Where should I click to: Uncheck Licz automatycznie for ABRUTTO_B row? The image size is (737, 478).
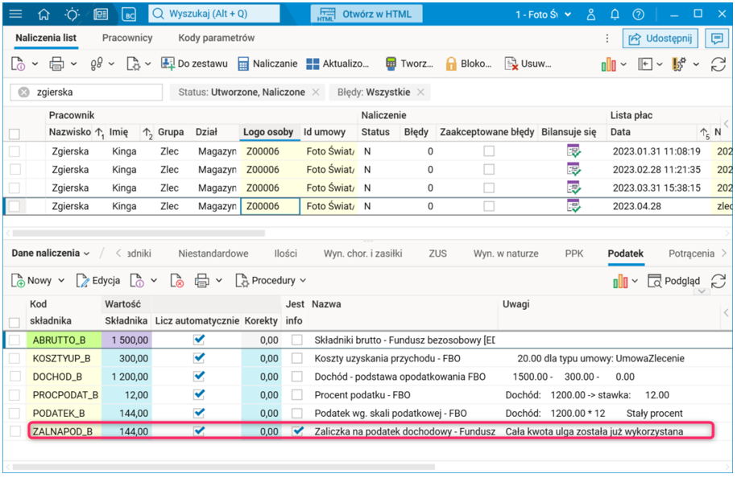pyautogui.click(x=199, y=340)
